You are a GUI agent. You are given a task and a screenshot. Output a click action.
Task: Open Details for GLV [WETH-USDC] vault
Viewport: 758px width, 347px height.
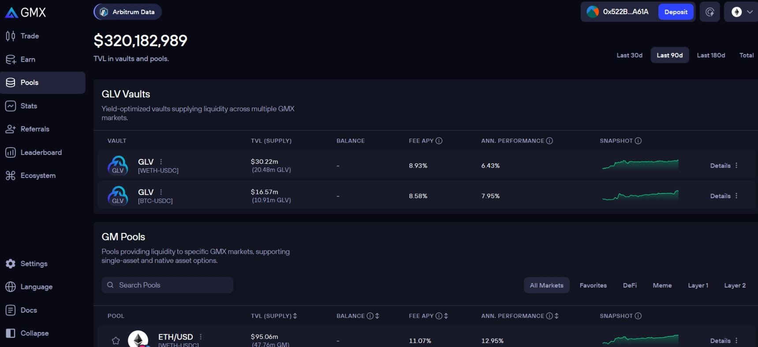720,166
